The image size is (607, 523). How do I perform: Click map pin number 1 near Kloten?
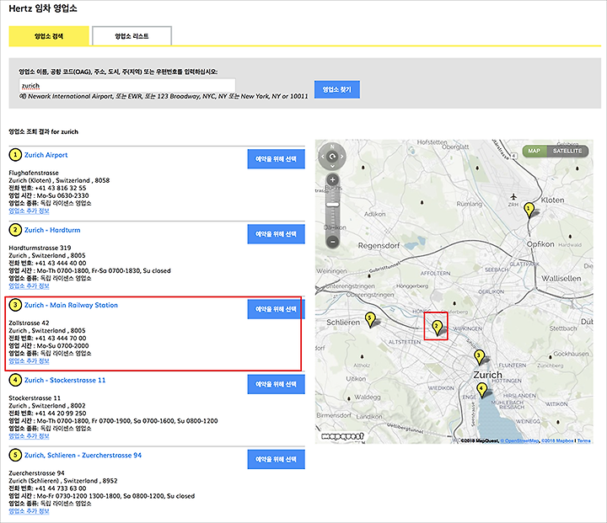529,210
